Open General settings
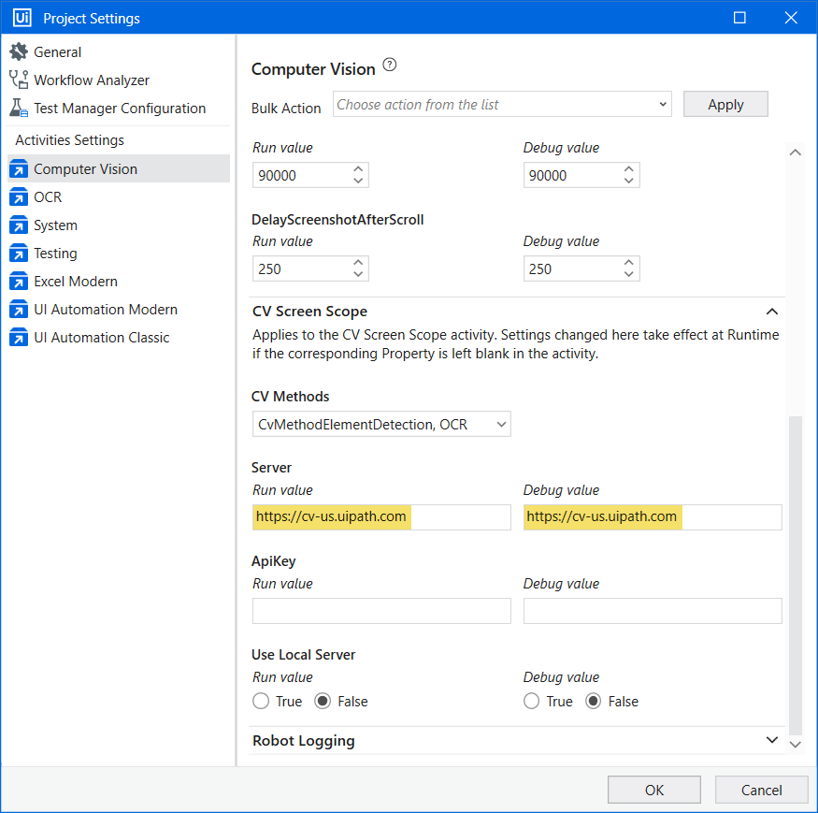The width and height of the screenshot is (818, 813). [x=119, y=51]
